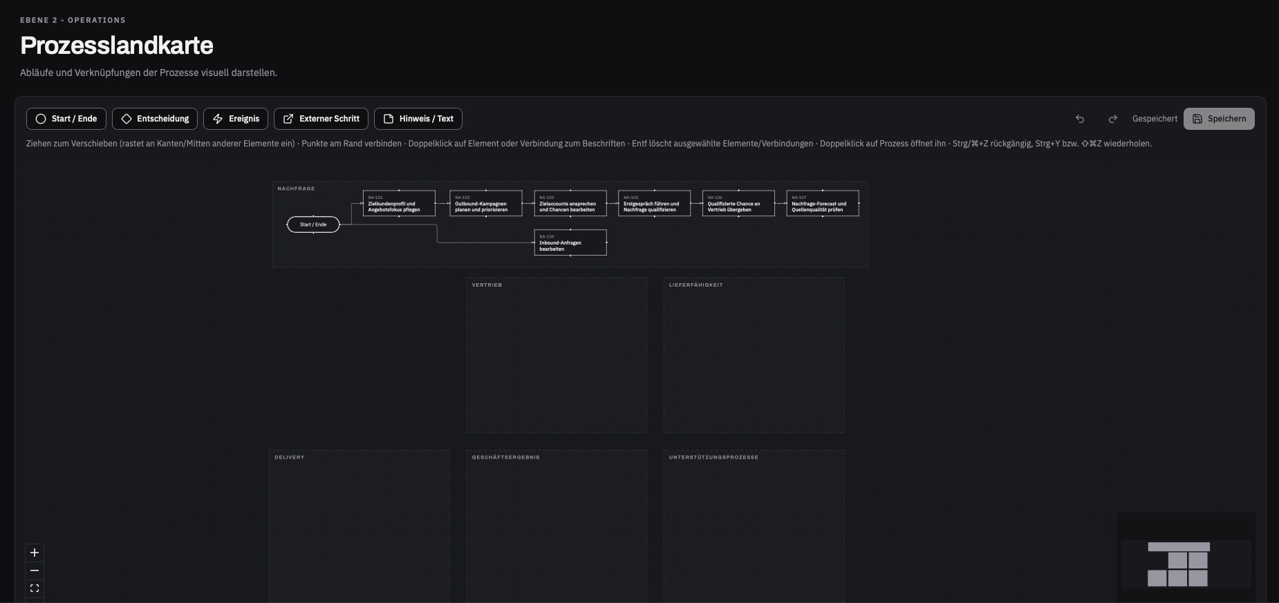Save the map with the Speichern button

tap(1219, 119)
